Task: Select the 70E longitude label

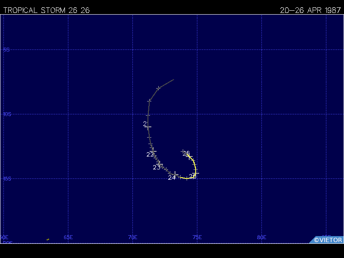Action: (132, 237)
